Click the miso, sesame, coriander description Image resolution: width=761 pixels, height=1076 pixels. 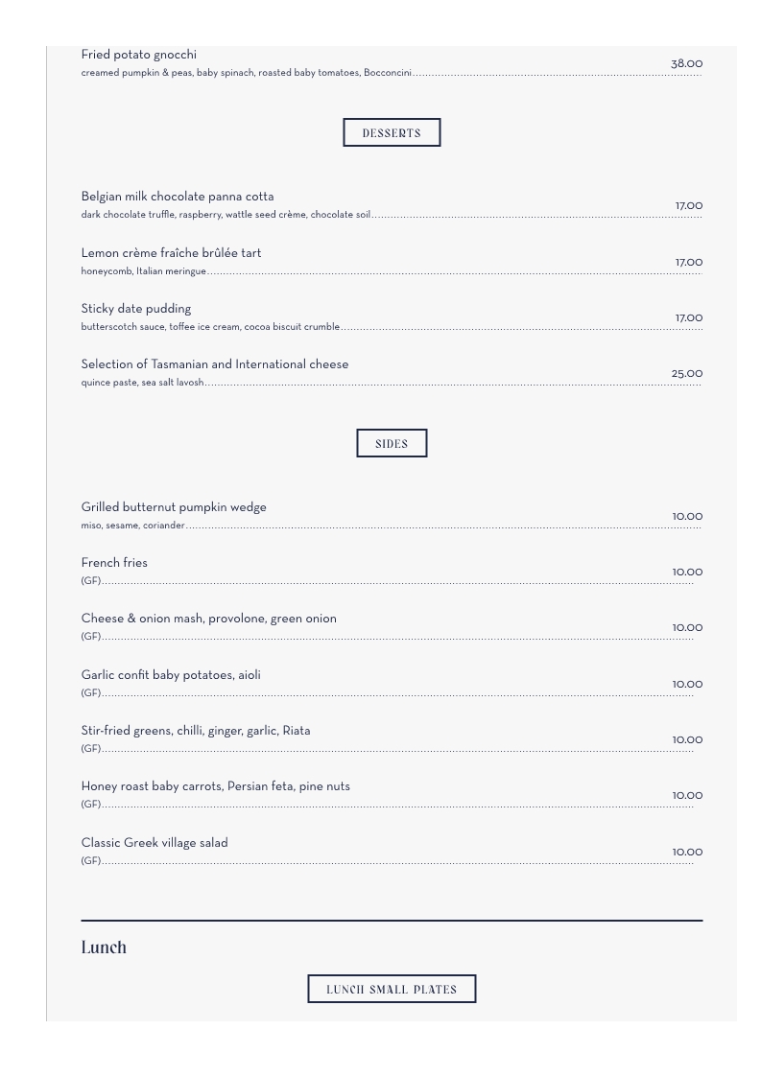pyautogui.click(x=132, y=526)
